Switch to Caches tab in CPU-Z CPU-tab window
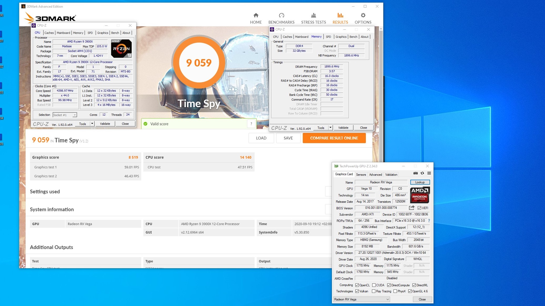The height and width of the screenshot is (306, 545). coord(49,33)
